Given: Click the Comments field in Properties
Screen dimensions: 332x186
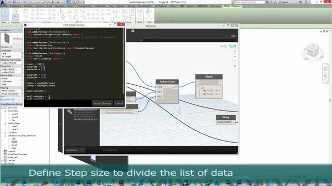Looking at the screenshot, I should tap(11, 82).
